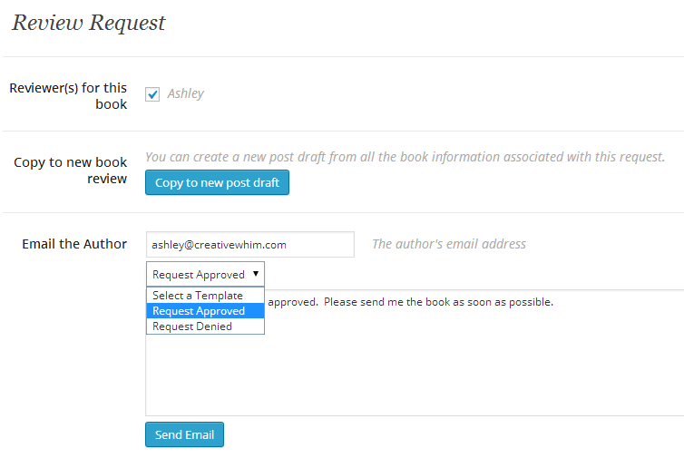This screenshot has width=684, height=458.
Task: Focus the author's email address field
Action: (x=249, y=244)
